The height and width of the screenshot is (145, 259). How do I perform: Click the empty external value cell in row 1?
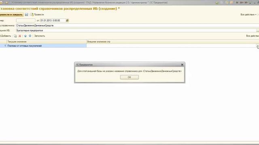(x=171, y=46)
